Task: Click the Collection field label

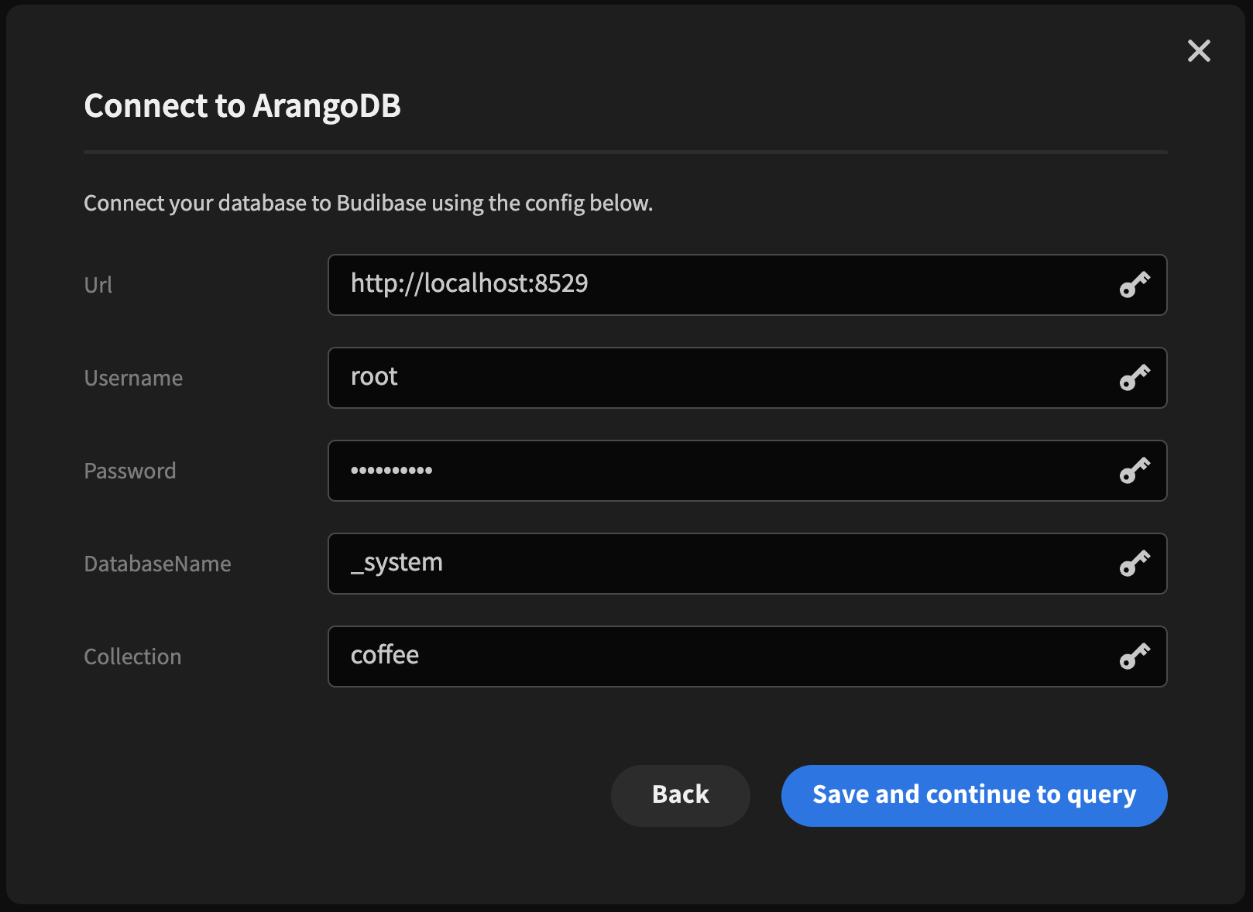Action: click(132, 657)
